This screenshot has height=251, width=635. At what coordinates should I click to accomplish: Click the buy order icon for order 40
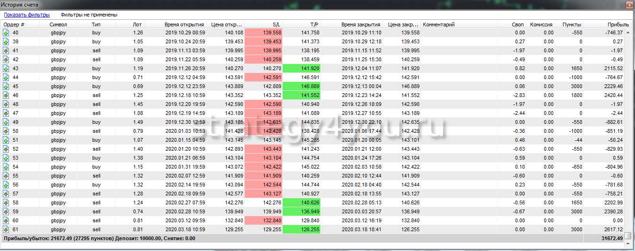6,33
